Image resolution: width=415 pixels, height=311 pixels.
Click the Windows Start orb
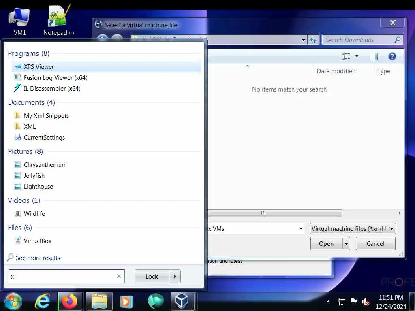click(x=13, y=301)
